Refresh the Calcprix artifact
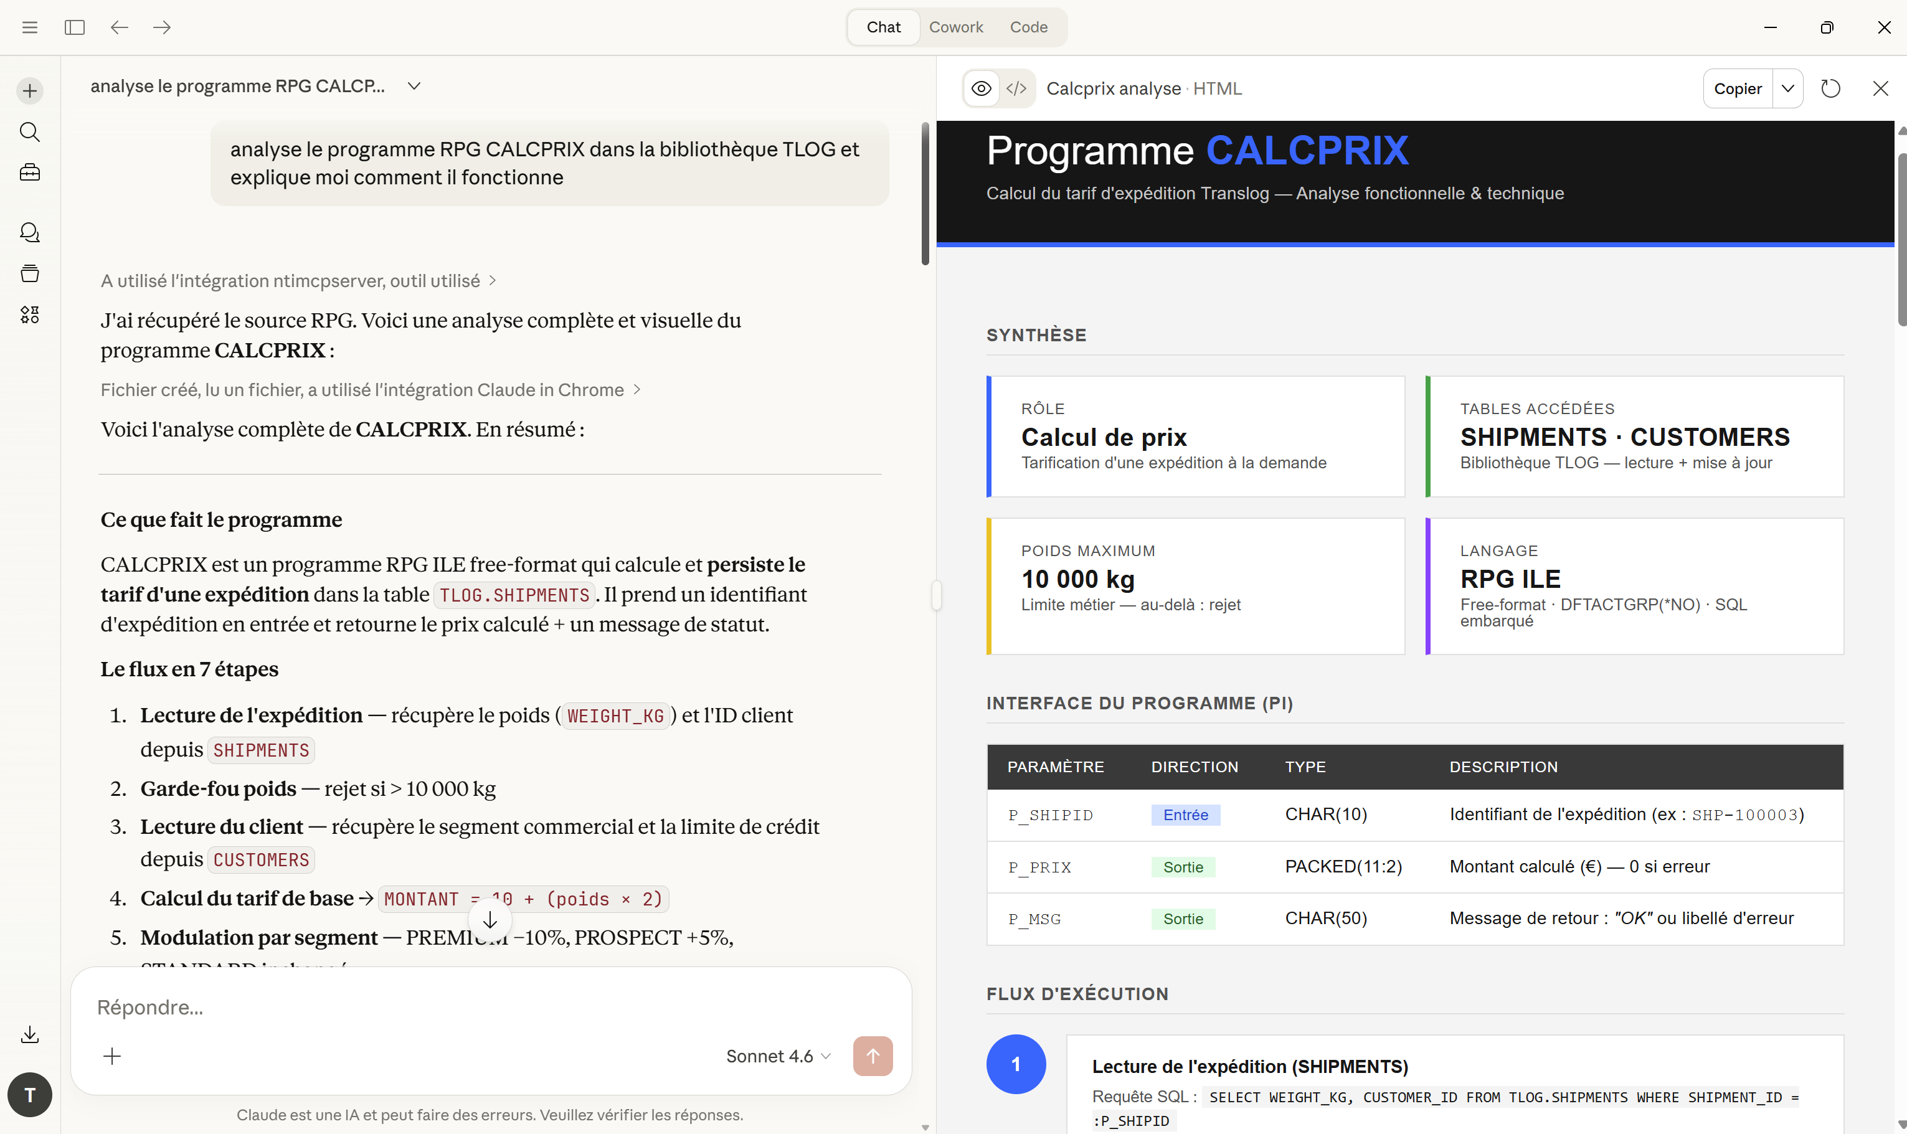 click(1830, 88)
